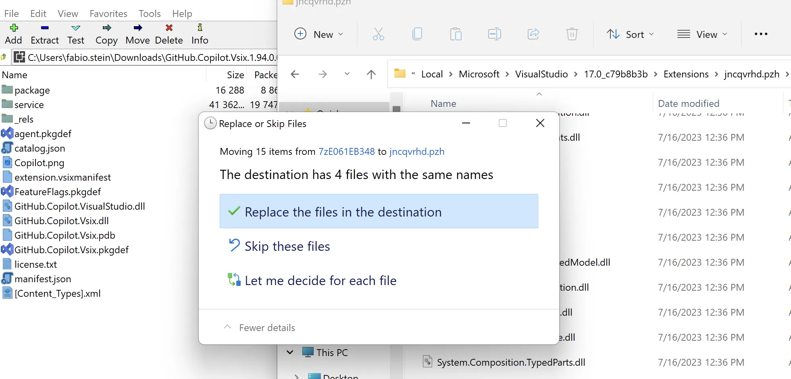Collapse the dialog with Fewer details
Viewport: 791px width, 379px height.
259,327
